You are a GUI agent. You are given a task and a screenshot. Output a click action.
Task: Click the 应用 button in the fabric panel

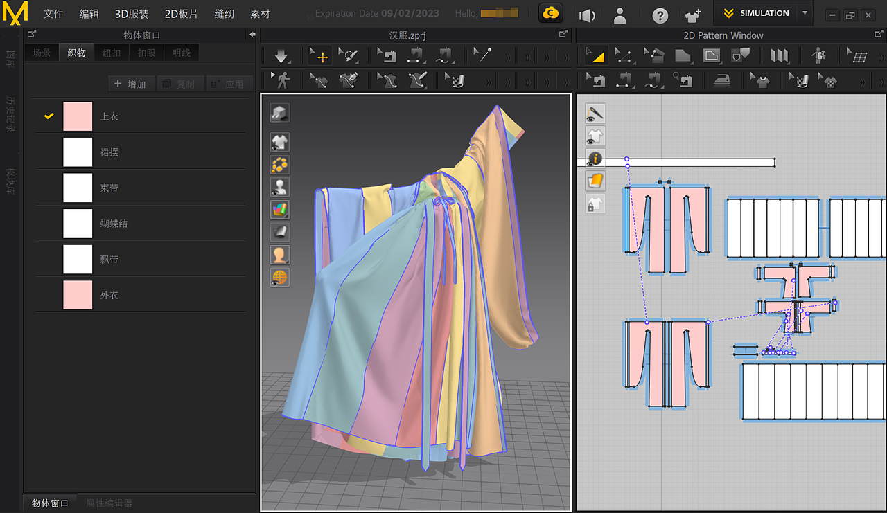coord(229,83)
